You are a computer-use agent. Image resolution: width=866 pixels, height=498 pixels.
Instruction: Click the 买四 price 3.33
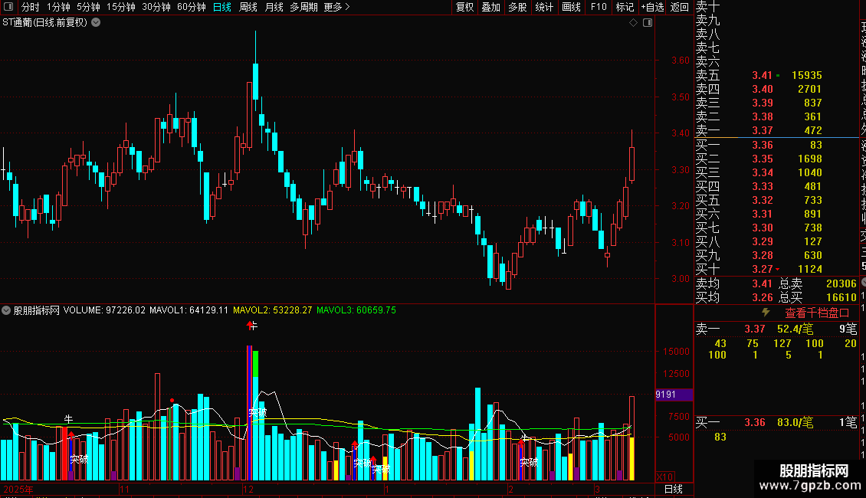coord(763,187)
